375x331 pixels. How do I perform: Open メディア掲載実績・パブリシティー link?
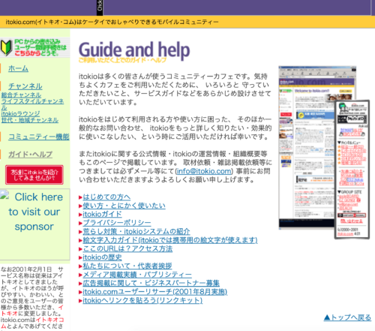[137, 275]
